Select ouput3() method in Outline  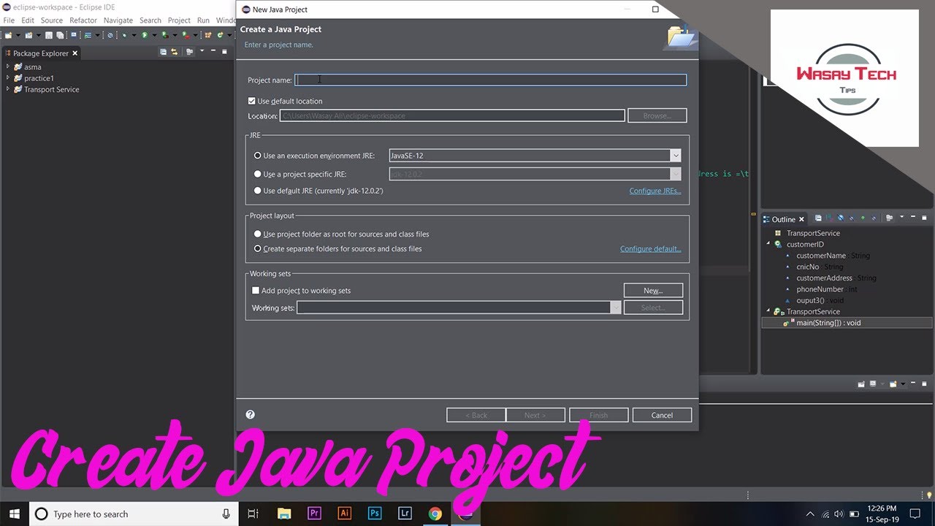click(810, 300)
